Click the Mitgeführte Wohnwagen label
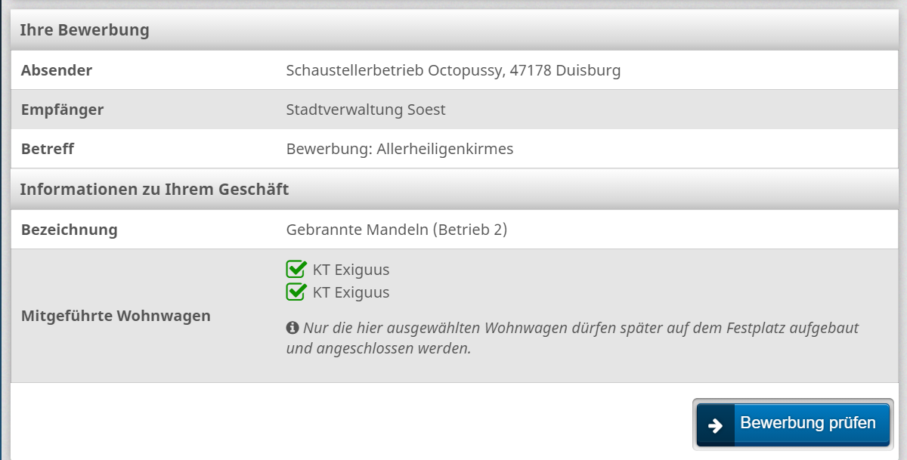The height and width of the screenshot is (460, 907). 116,316
